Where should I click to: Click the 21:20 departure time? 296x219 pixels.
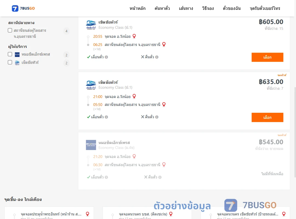click(98, 157)
